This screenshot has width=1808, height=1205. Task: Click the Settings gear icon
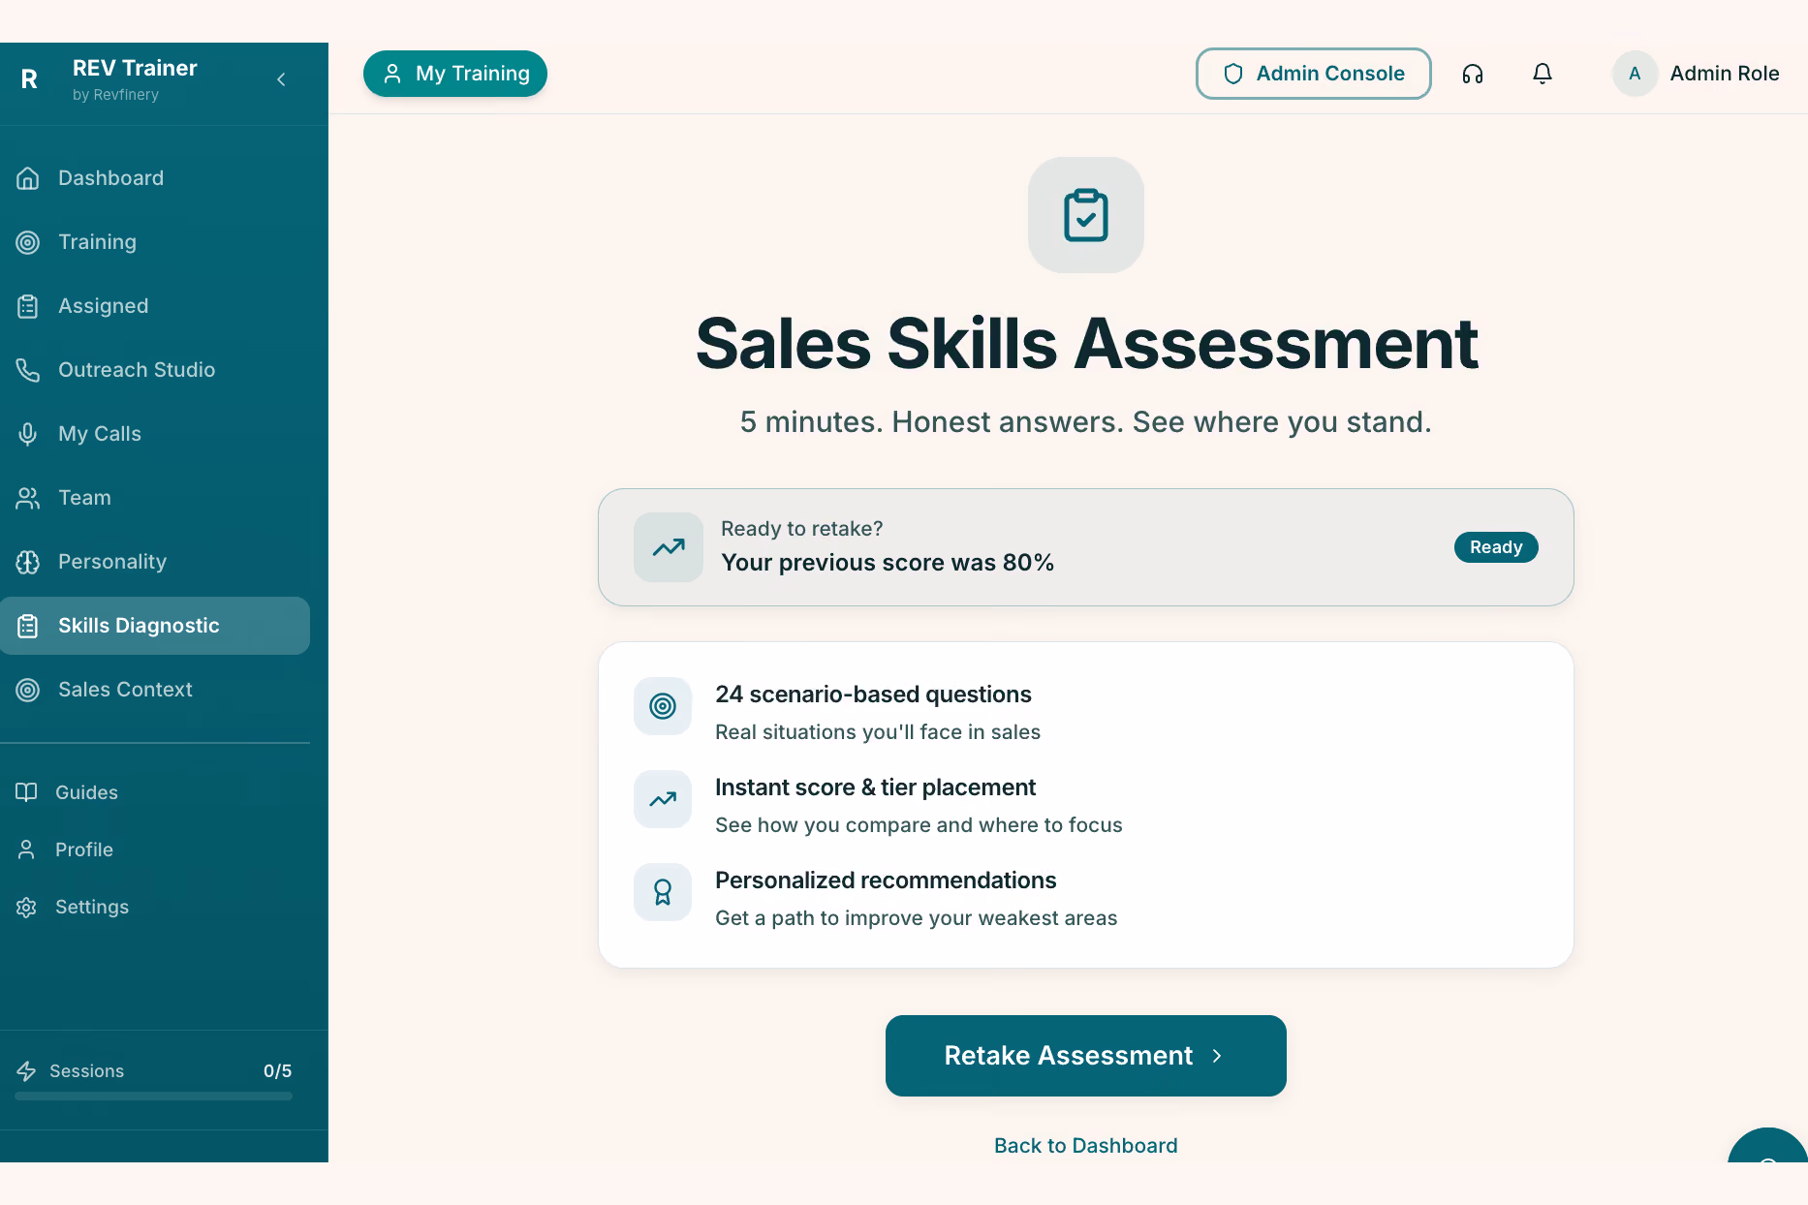[26, 907]
